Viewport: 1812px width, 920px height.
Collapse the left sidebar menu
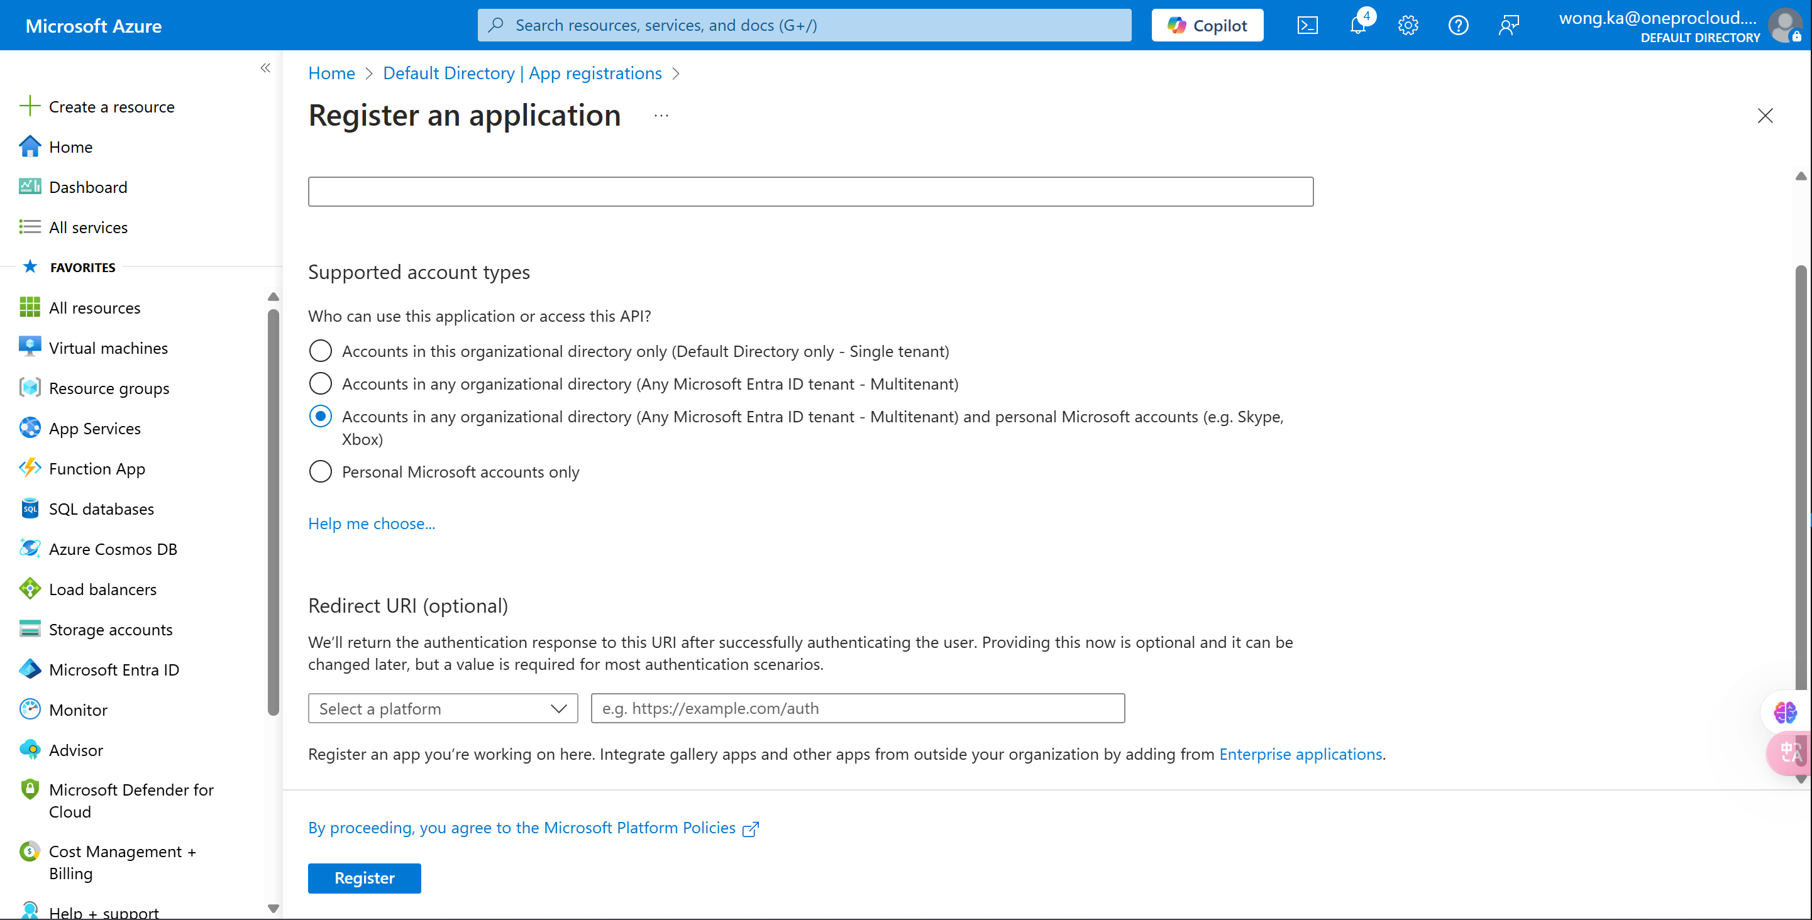point(265,68)
